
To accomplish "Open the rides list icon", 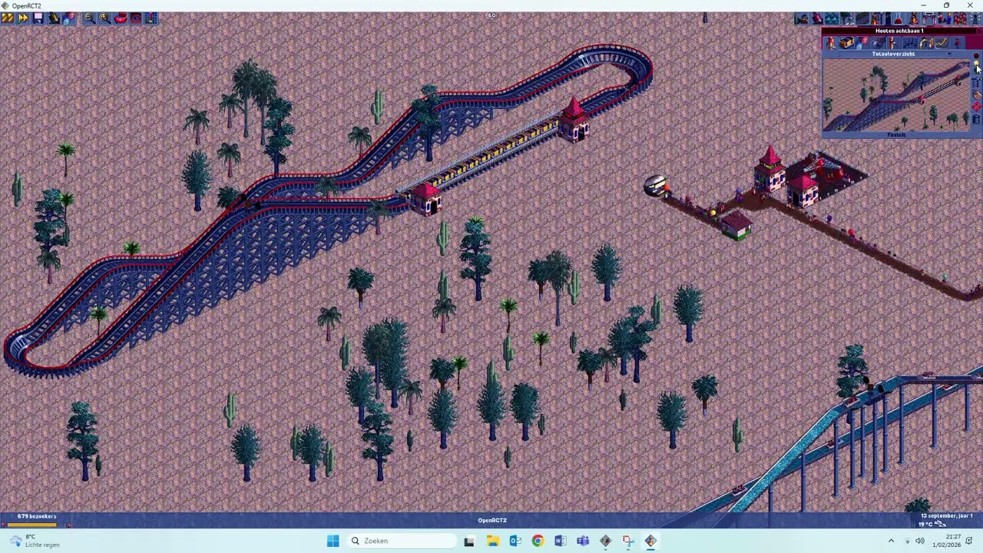I will [913, 18].
